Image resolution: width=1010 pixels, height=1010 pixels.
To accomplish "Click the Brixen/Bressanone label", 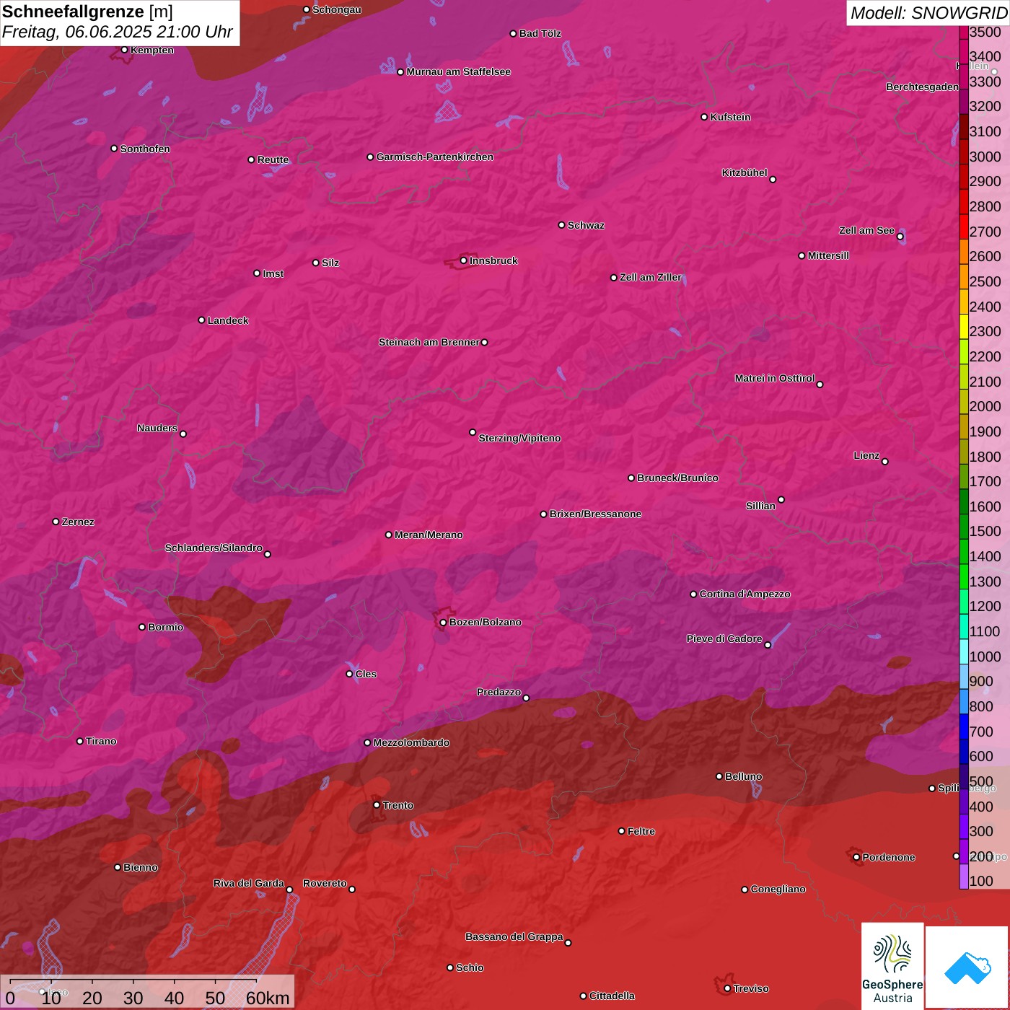I will tap(595, 514).
